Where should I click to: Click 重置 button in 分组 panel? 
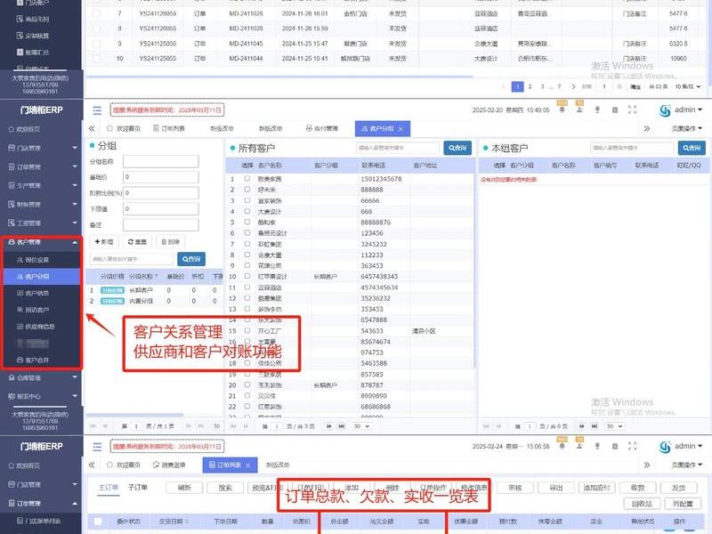(137, 242)
